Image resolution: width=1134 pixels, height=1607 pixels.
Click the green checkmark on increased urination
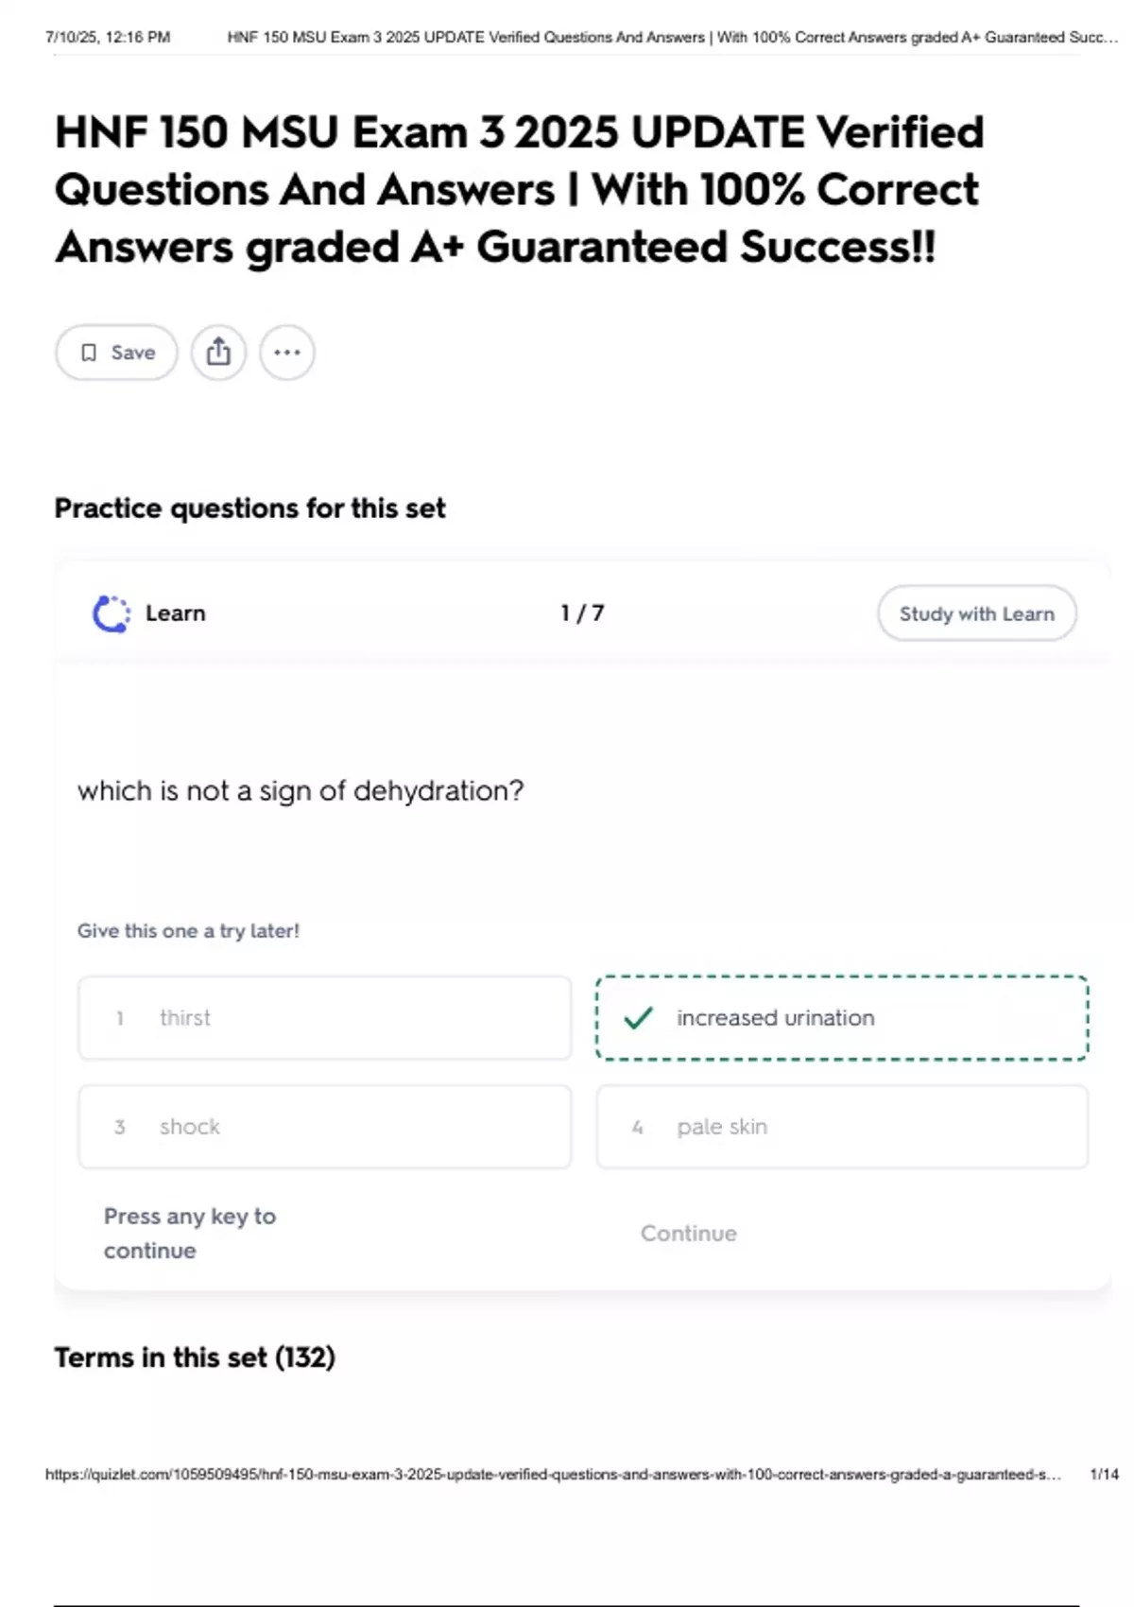639,1018
